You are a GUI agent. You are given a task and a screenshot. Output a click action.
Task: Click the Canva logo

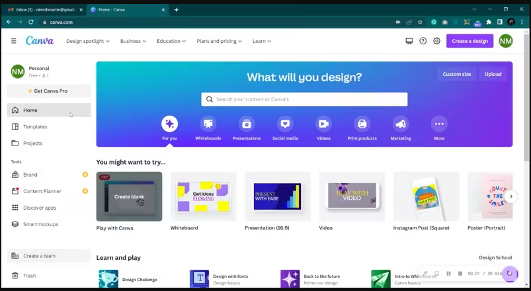40,40
